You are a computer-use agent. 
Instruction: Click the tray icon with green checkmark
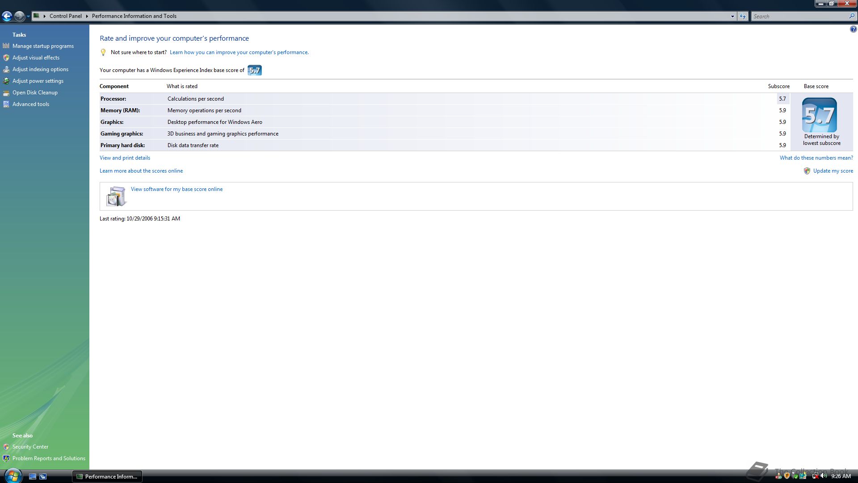795,476
